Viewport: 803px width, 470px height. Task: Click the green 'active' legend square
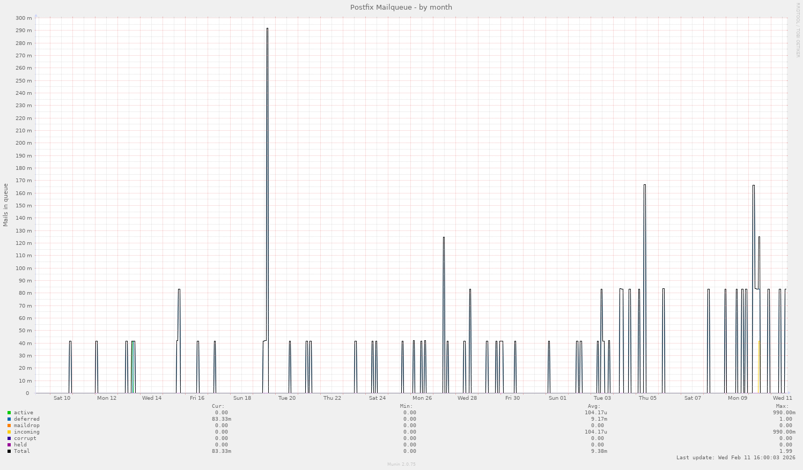tap(10, 412)
